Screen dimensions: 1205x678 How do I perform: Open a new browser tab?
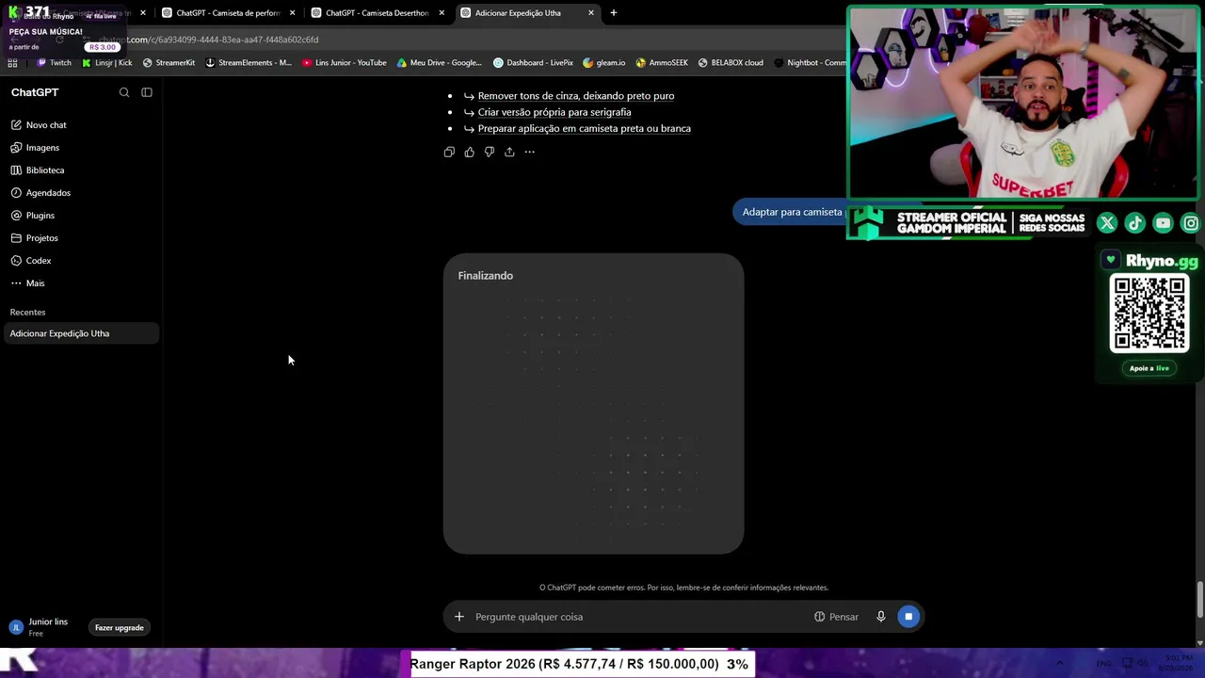pos(614,13)
